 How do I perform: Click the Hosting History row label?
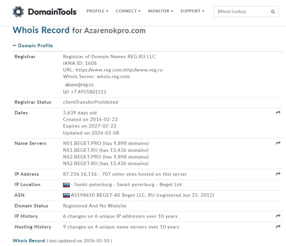33,227
